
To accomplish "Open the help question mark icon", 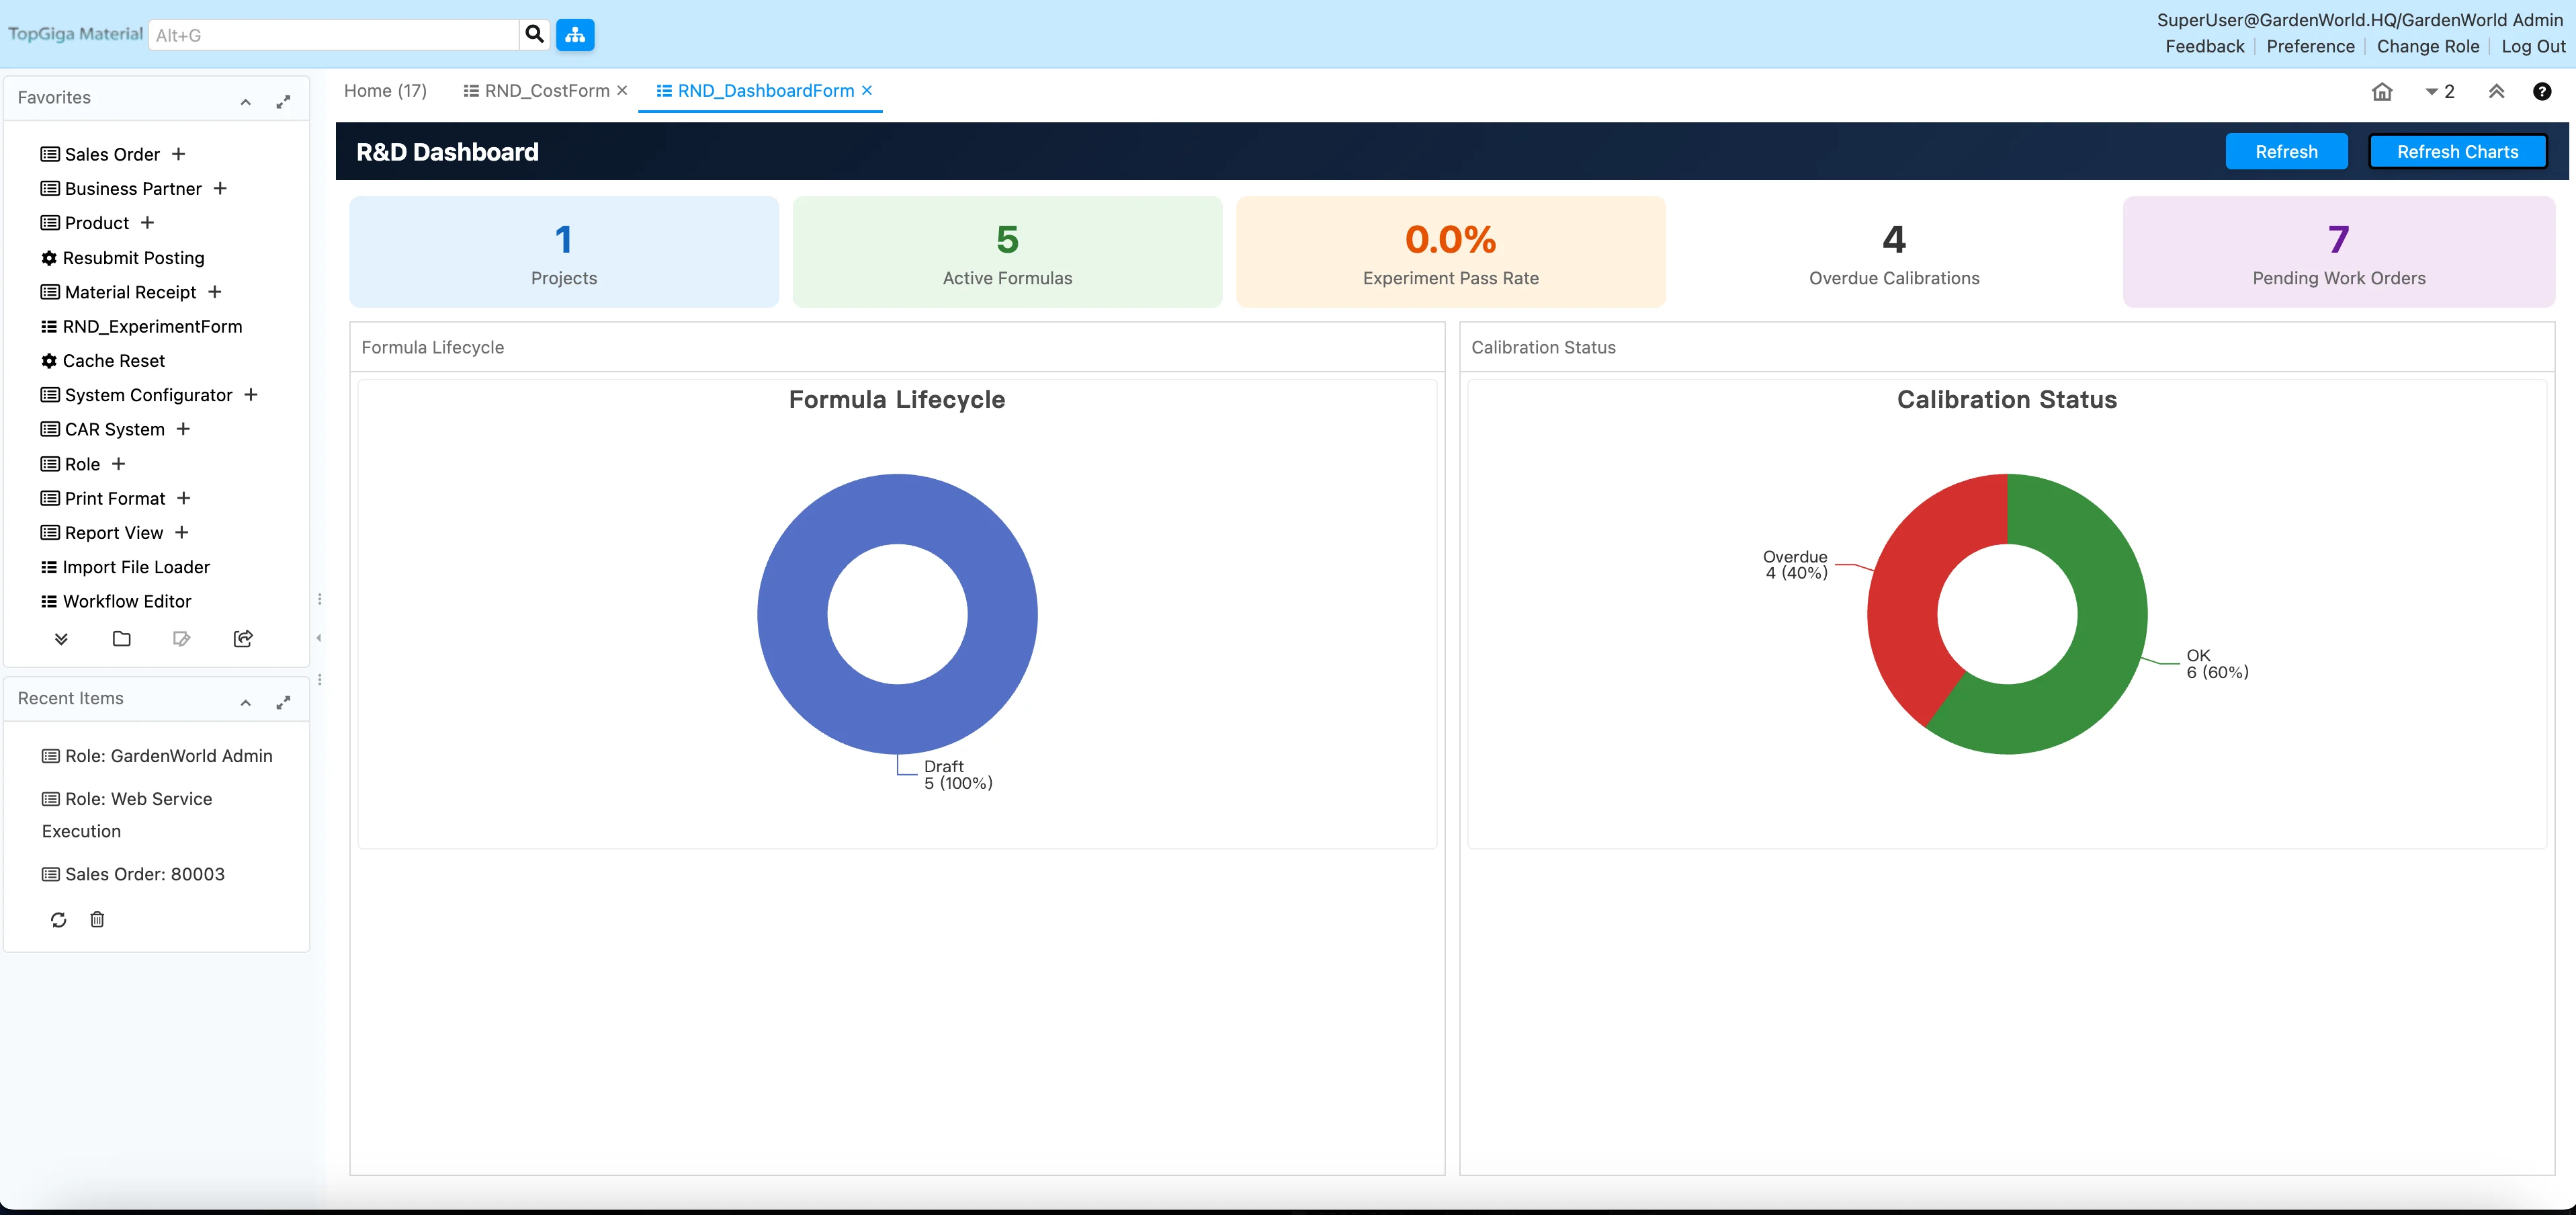I will tap(2541, 92).
